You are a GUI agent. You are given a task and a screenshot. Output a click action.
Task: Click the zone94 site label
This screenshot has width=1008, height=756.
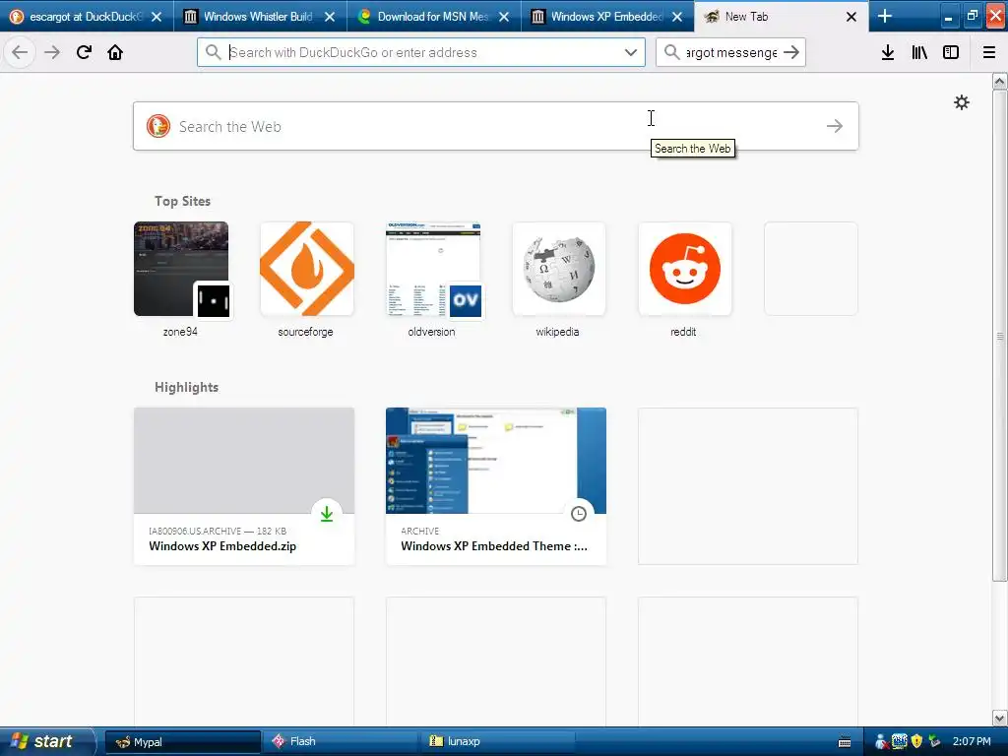(180, 332)
